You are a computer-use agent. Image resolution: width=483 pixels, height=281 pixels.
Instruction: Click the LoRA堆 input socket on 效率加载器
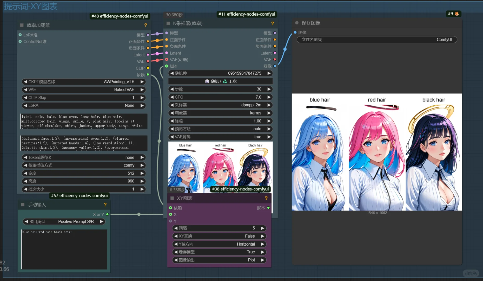(20, 35)
